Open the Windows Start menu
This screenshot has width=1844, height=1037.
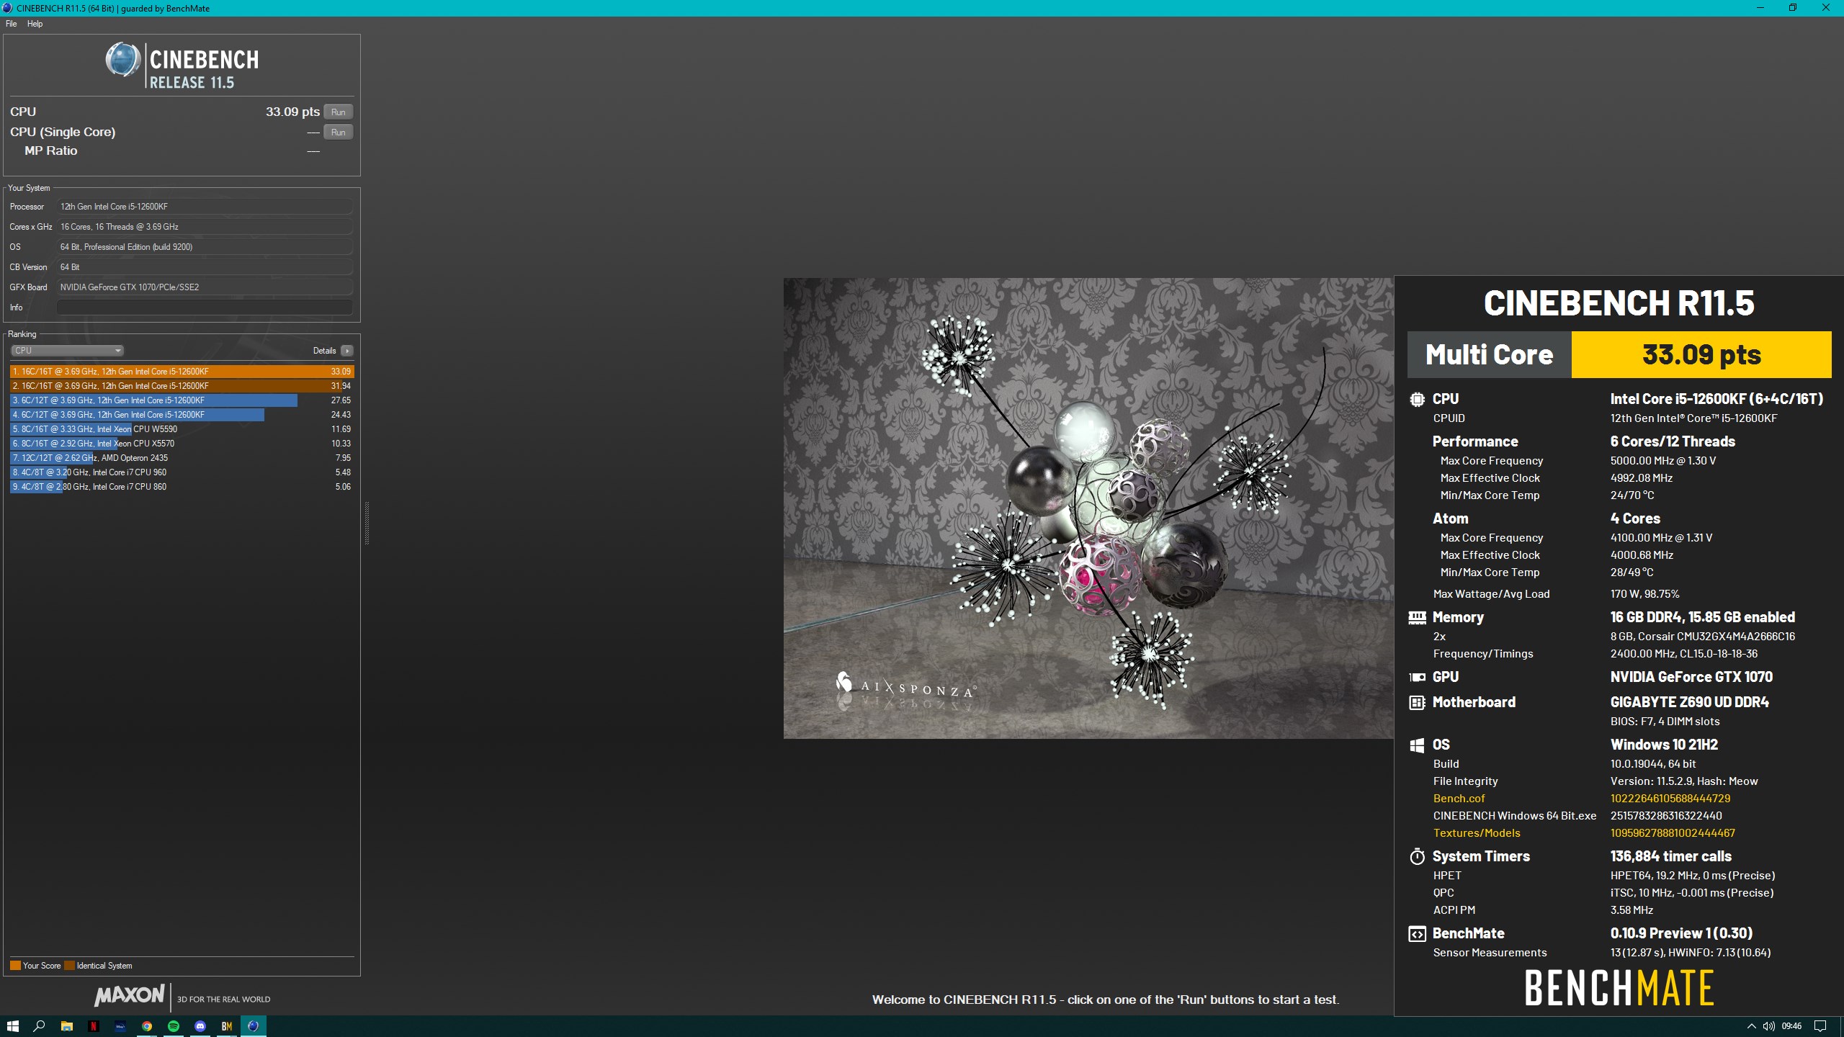[12, 1026]
